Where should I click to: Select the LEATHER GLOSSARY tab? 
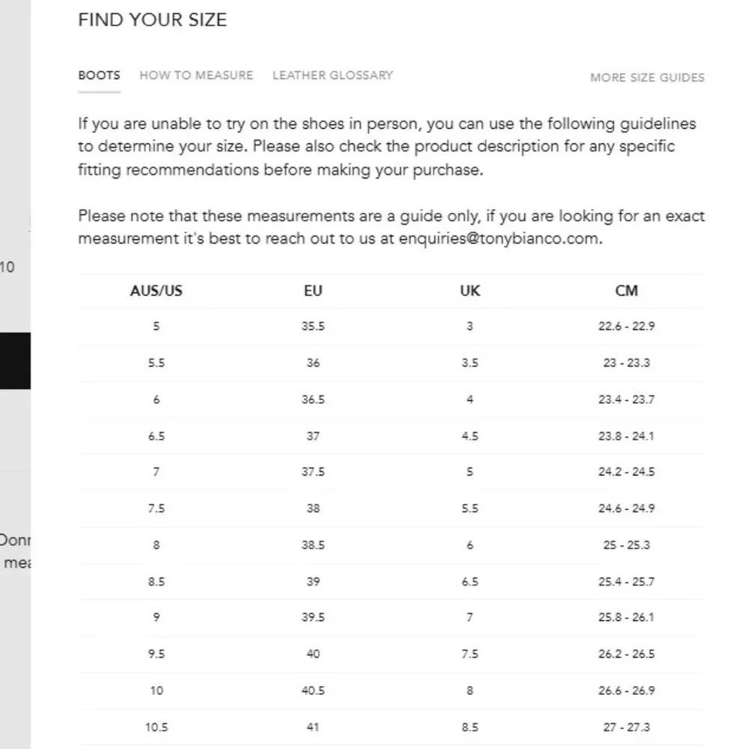[x=333, y=75]
